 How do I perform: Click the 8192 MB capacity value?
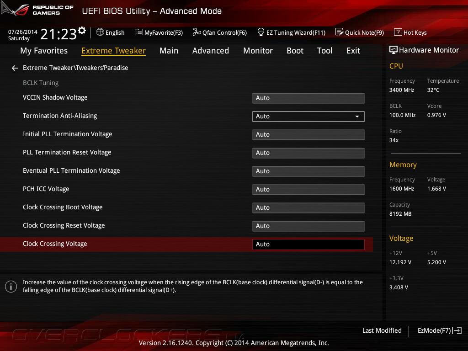(400, 214)
